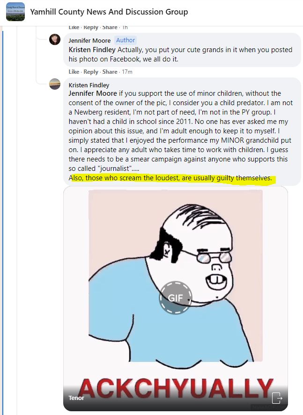This screenshot has width=303, height=415.
Task: Share Jennifer Moore's comment
Action: pyautogui.click(x=110, y=72)
